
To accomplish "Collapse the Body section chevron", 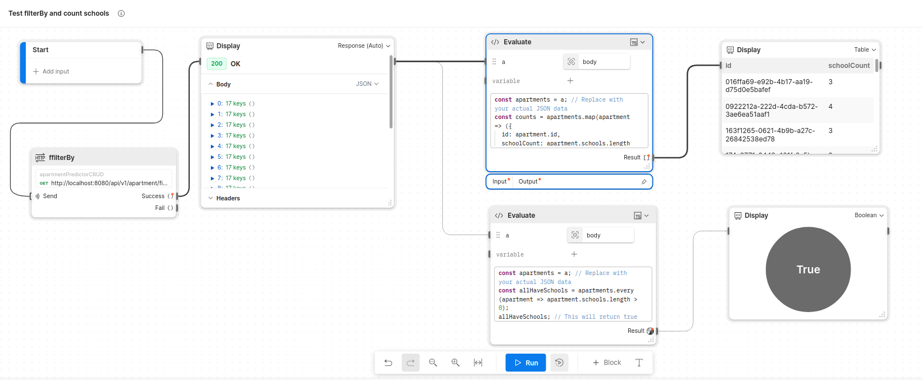I will (211, 84).
